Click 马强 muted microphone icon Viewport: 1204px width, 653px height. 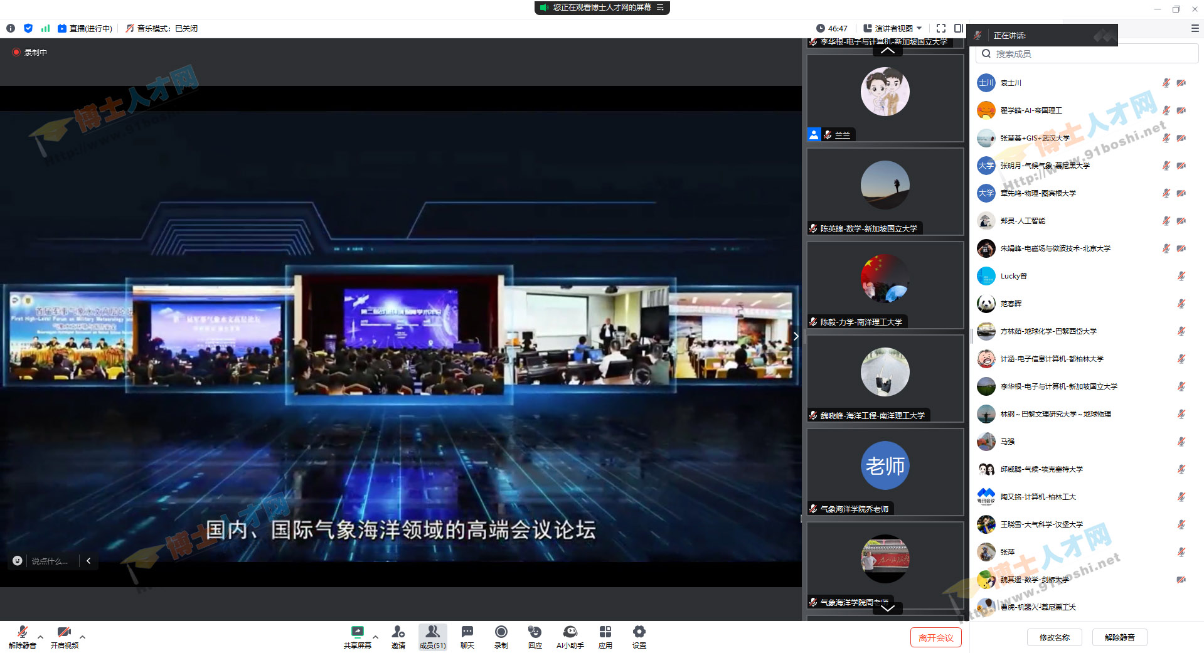[1181, 442]
